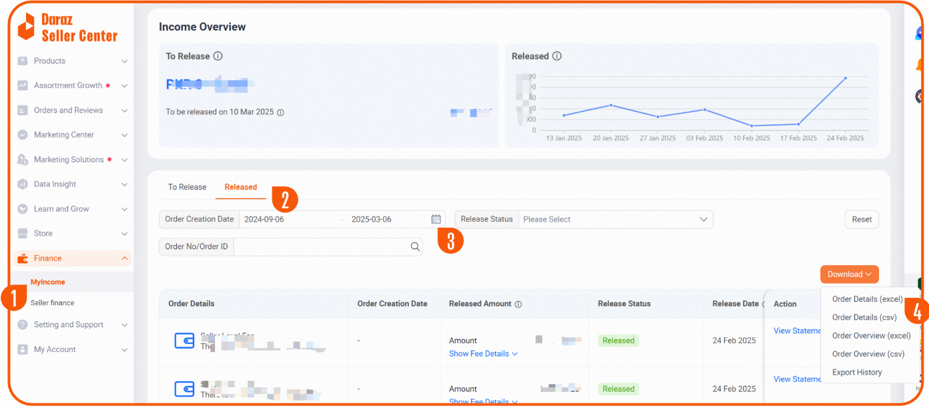
Task: Click the Order No/Order ID input field
Action: (x=320, y=247)
